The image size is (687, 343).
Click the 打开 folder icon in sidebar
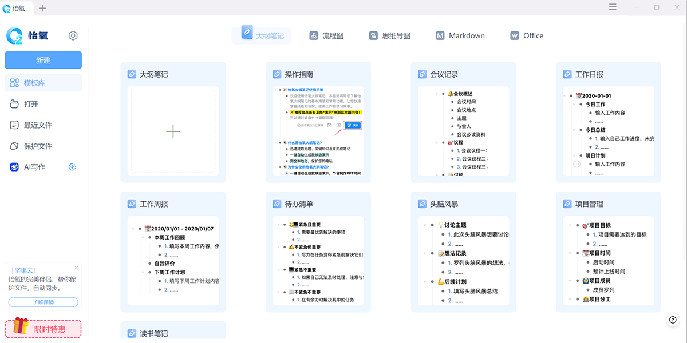(15, 104)
